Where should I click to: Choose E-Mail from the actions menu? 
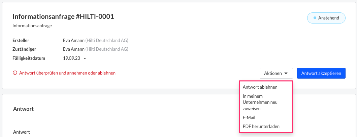point(249,118)
